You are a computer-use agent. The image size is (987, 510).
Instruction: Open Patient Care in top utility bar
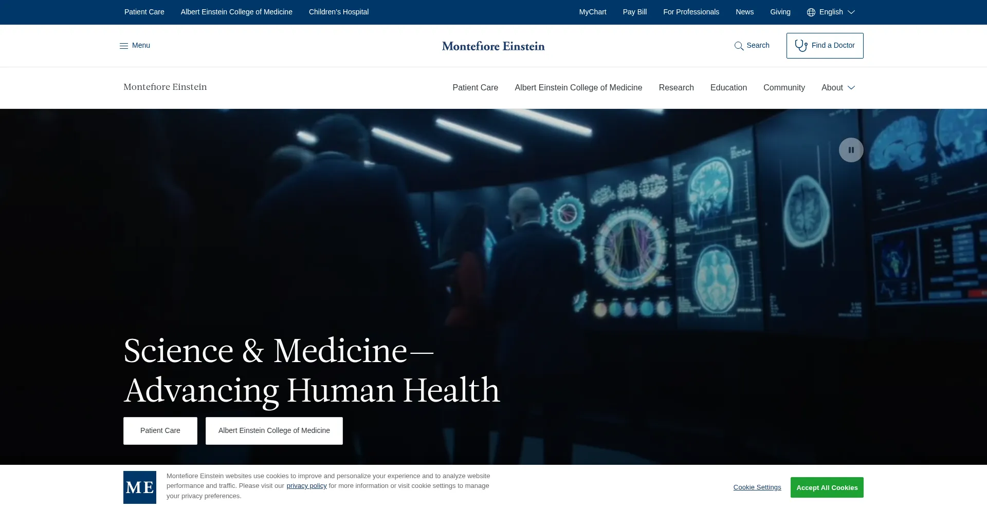(144, 12)
